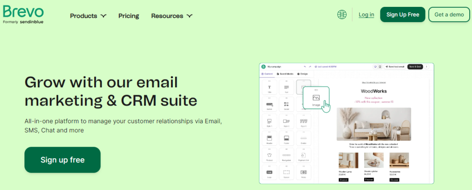Select the Title content block
Screen dimensions: 472x190
pyautogui.click(x=269, y=87)
